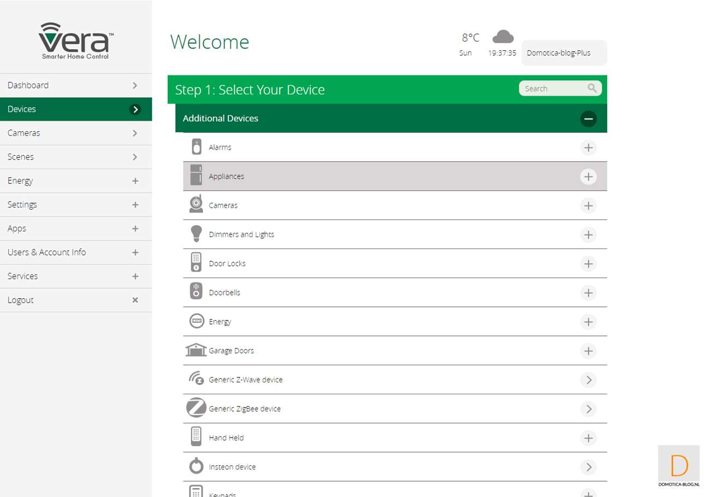Expand Settings in the left sidebar

click(76, 205)
